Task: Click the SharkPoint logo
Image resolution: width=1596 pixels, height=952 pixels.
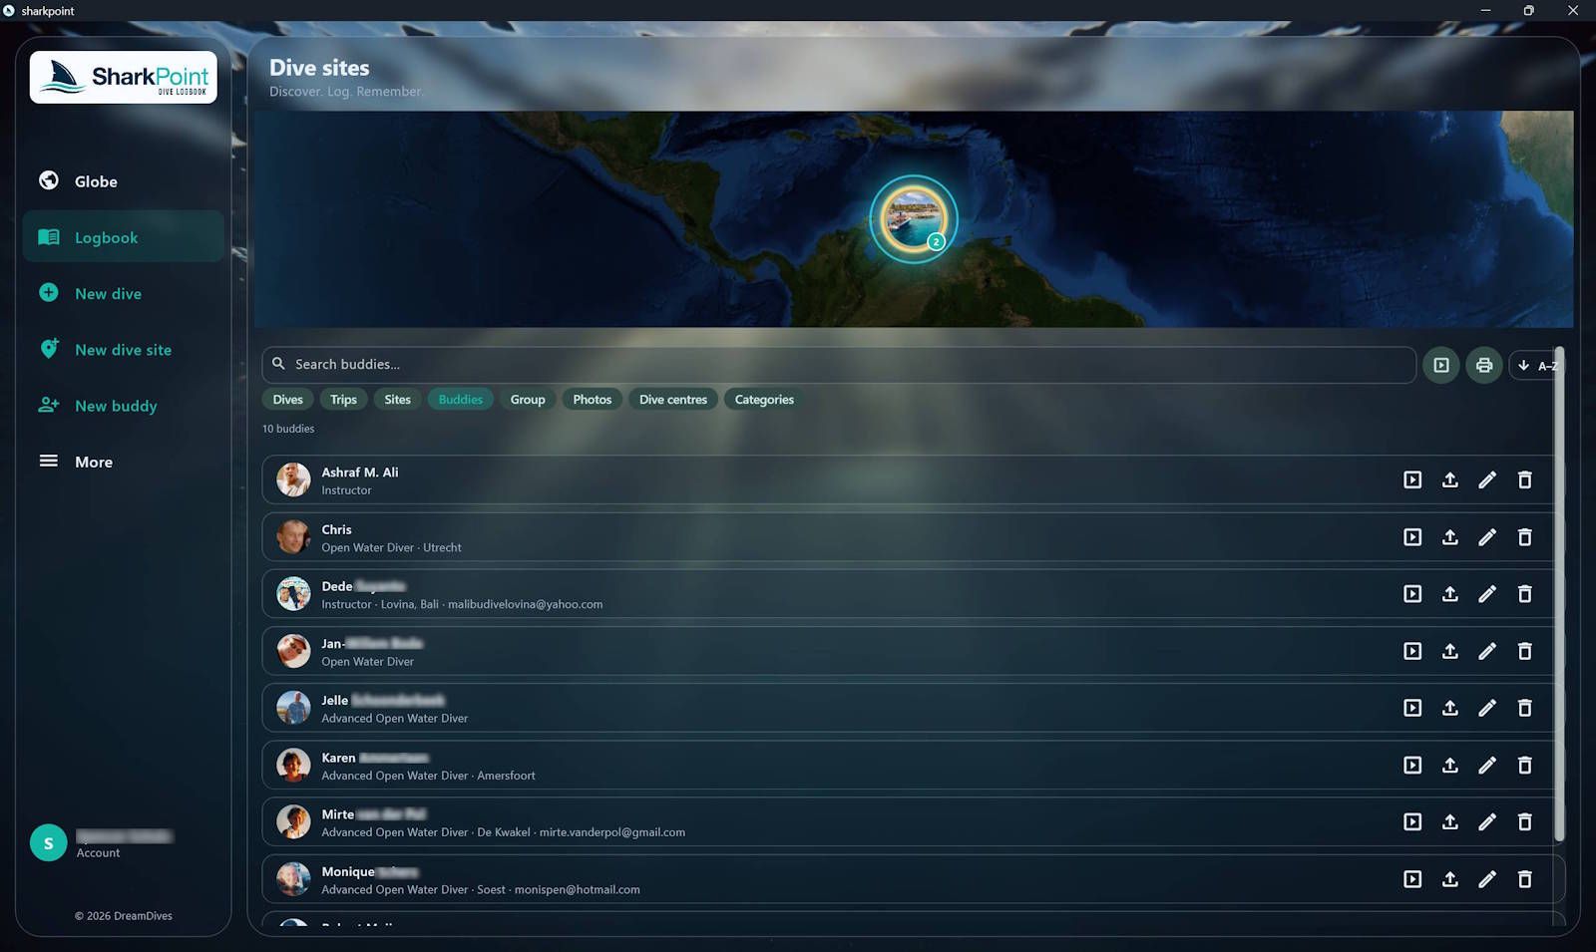Action: click(x=124, y=78)
